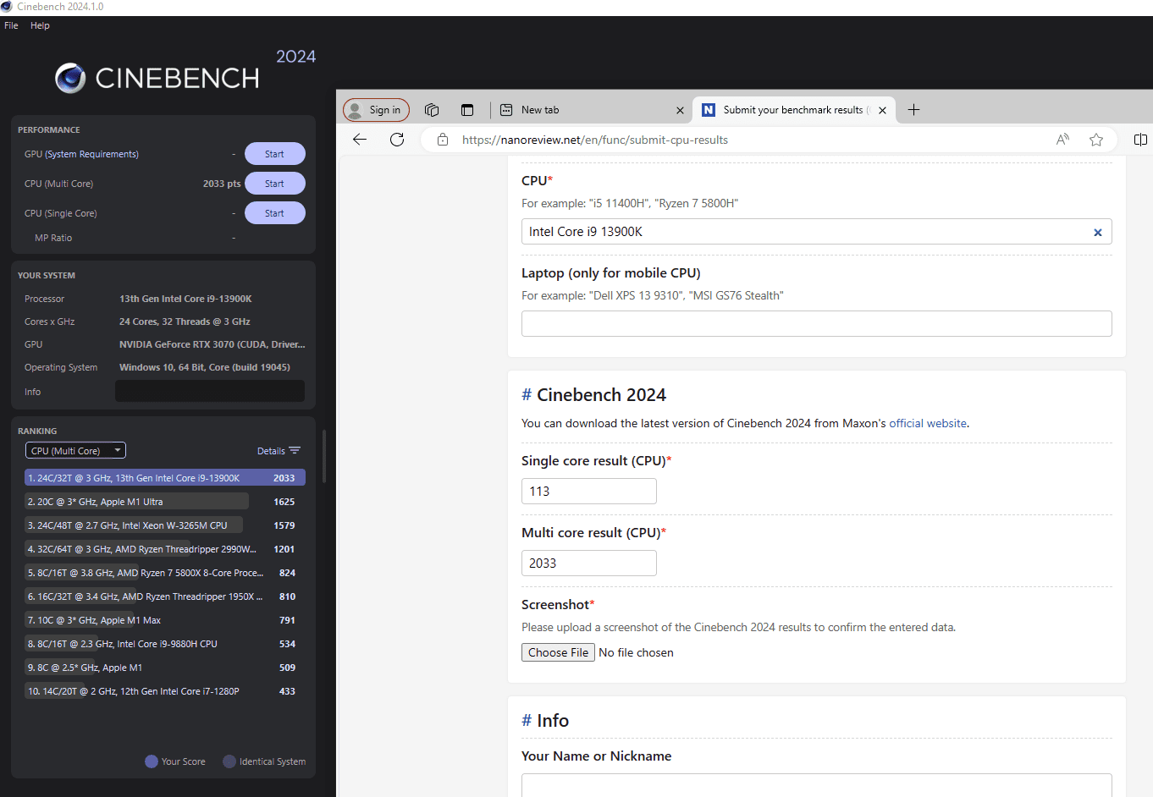The width and height of the screenshot is (1153, 797).
Task: Click the Details link in Ranking panel
Action: pyautogui.click(x=271, y=451)
